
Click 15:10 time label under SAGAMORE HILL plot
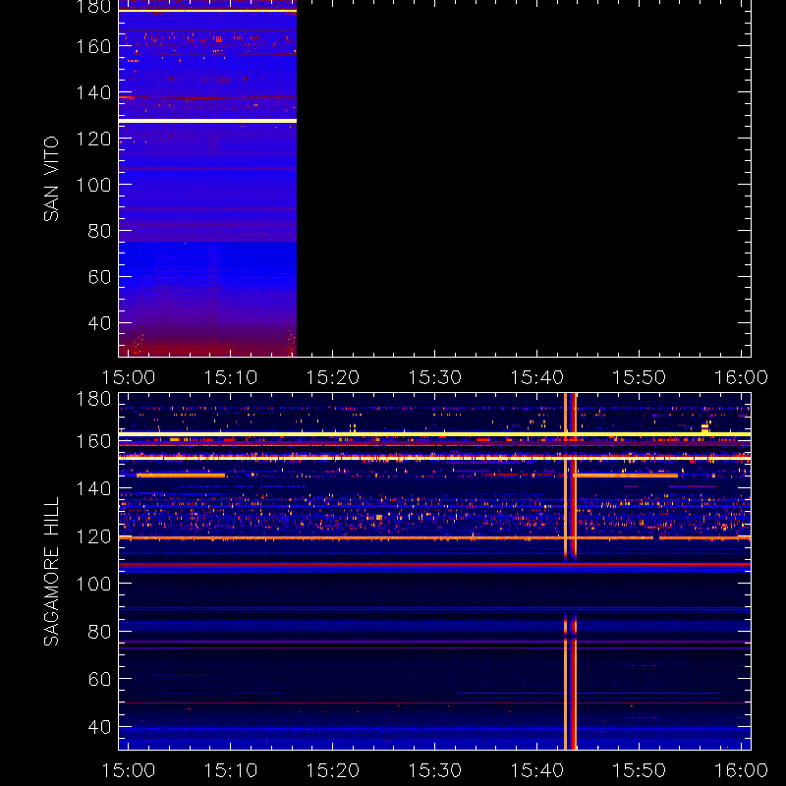[231, 770]
